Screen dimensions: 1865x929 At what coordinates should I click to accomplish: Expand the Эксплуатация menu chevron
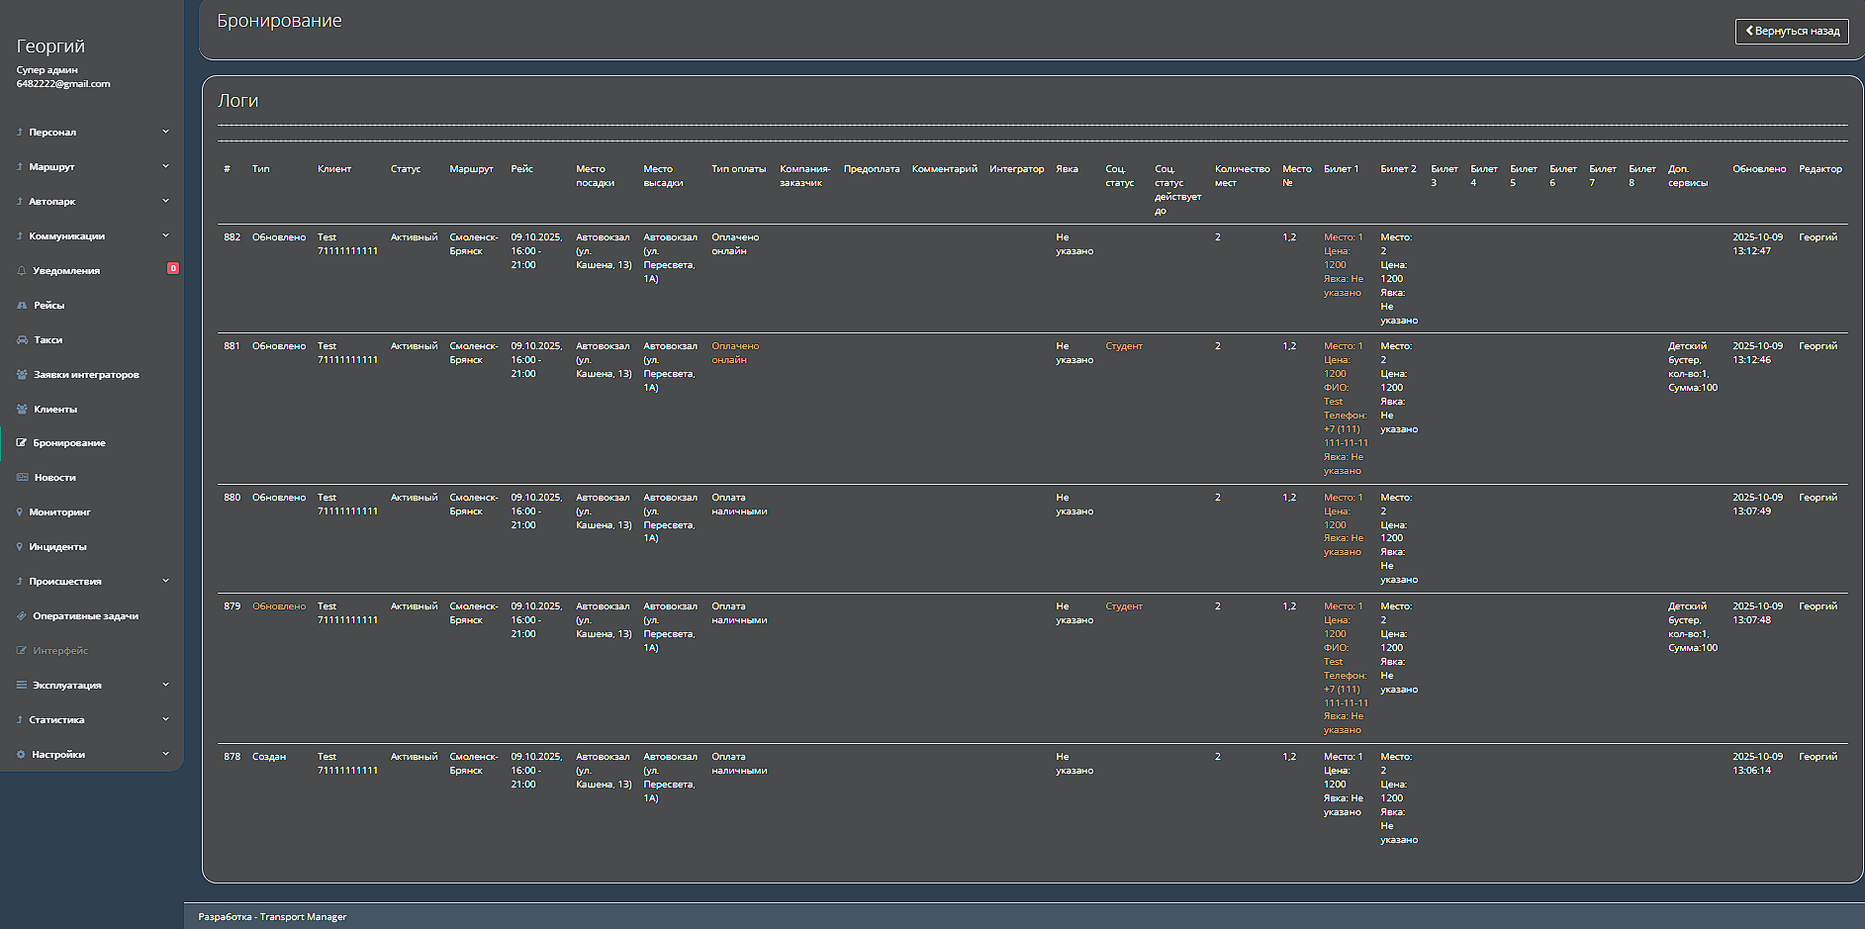pos(165,685)
